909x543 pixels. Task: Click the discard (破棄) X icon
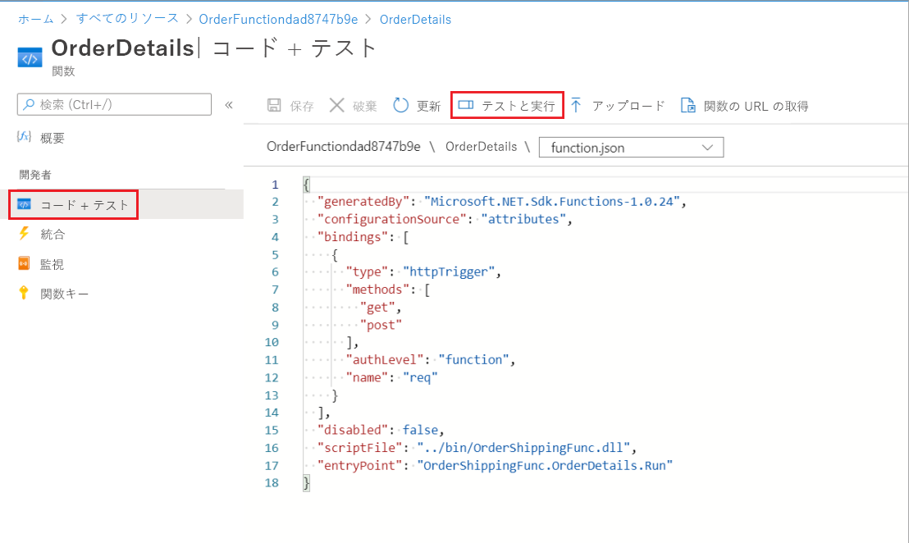pos(337,105)
